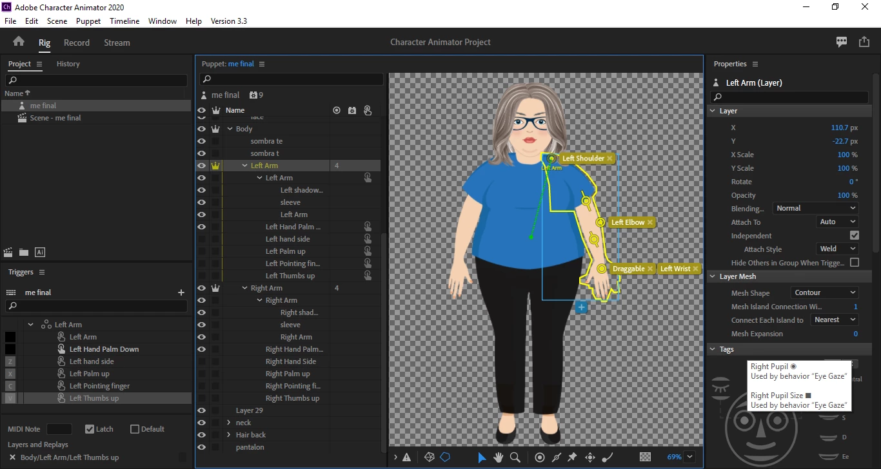Screen dimensions: 881x469
Task: Enable Hide Others in Group checkbox
Action: tap(855, 263)
